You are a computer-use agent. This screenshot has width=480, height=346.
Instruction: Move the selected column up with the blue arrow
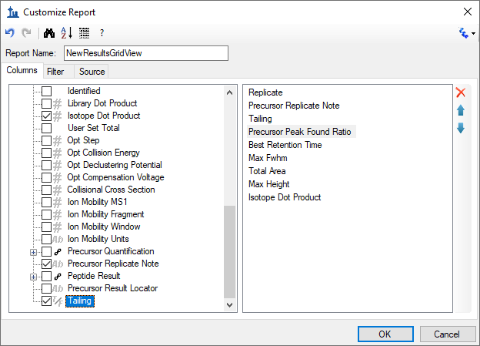point(461,110)
